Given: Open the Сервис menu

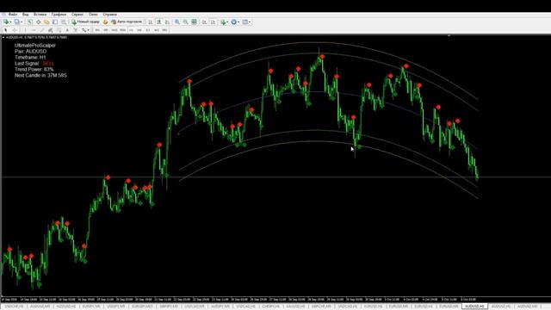Looking at the screenshot, I should pyautogui.click(x=77, y=15).
